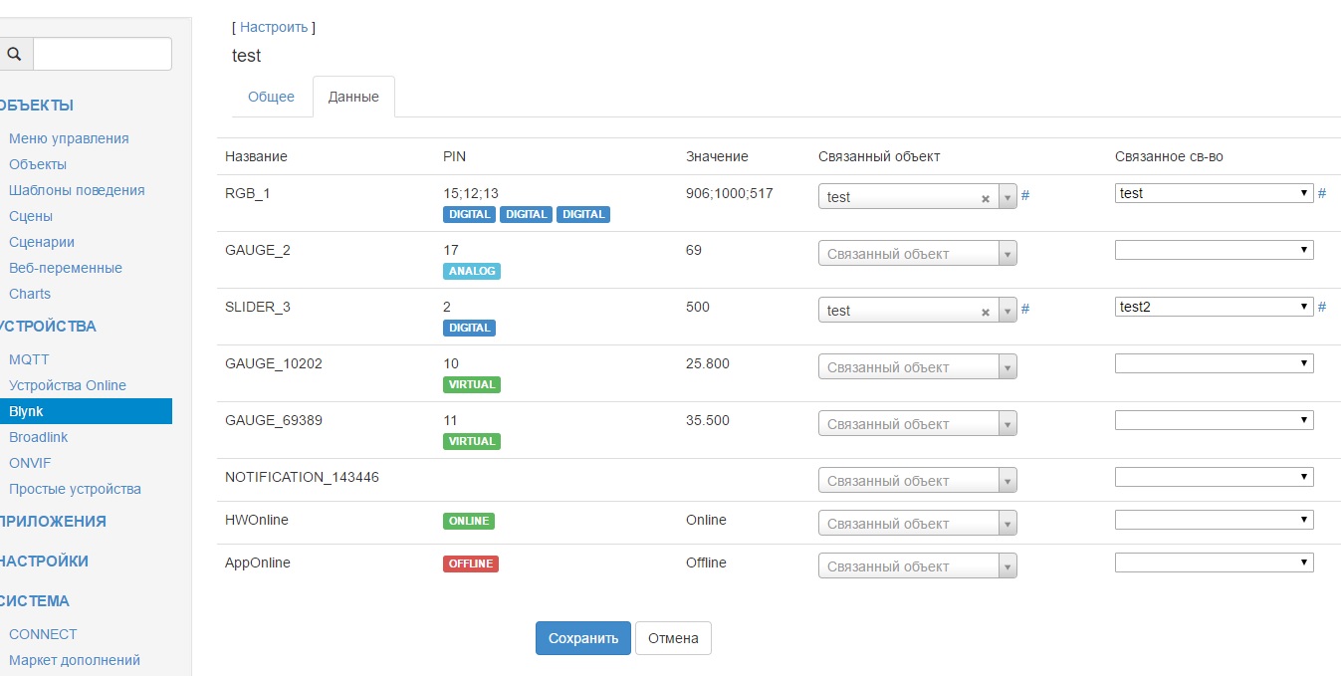The height and width of the screenshot is (676, 1341).
Task: Open the HWOnline linked object dropdown
Action: click(x=918, y=524)
